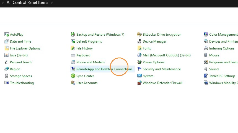Click the Date and Time clock icon
The height and width of the screenshot is (133, 238).
coord(7,41)
